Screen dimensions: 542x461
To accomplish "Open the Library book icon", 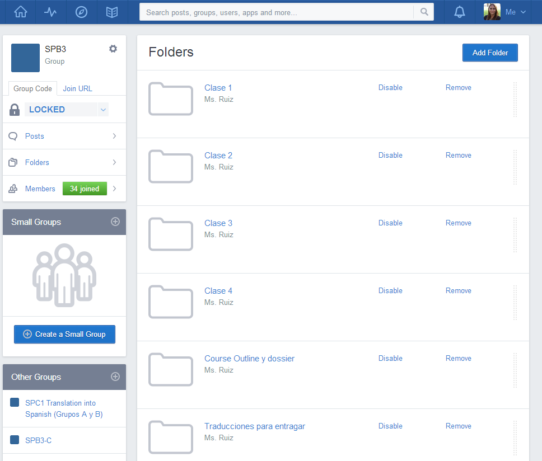I will tap(112, 12).
